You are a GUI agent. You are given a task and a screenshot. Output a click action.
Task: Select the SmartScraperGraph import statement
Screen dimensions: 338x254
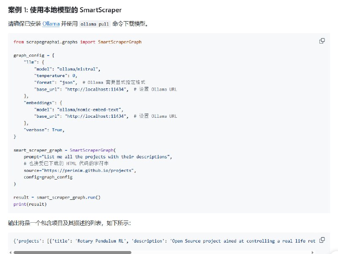[79, 41]
